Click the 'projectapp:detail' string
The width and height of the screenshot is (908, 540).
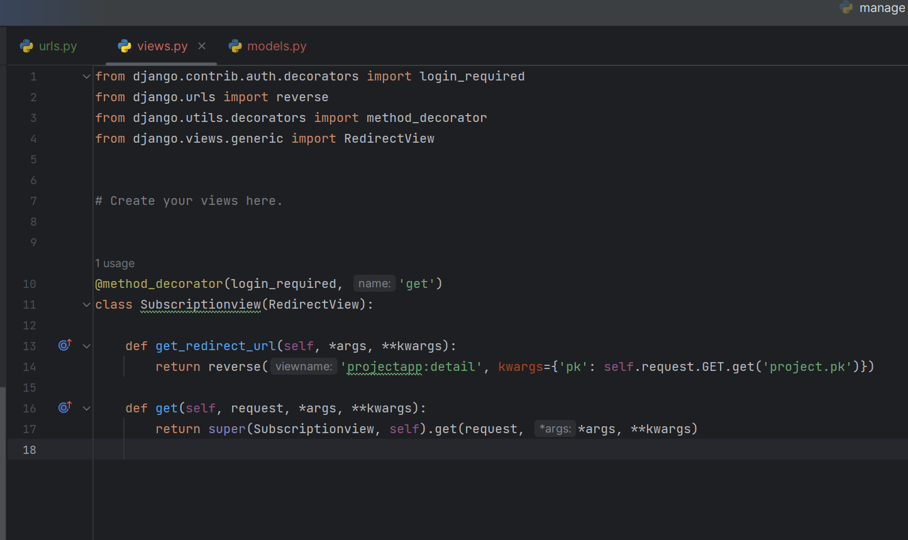tap(411, 367)
